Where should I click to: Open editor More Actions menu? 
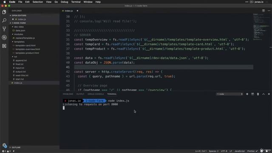tap(269, 11)
